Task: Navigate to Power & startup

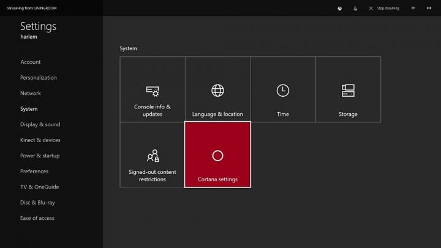Action: [40, 156]
